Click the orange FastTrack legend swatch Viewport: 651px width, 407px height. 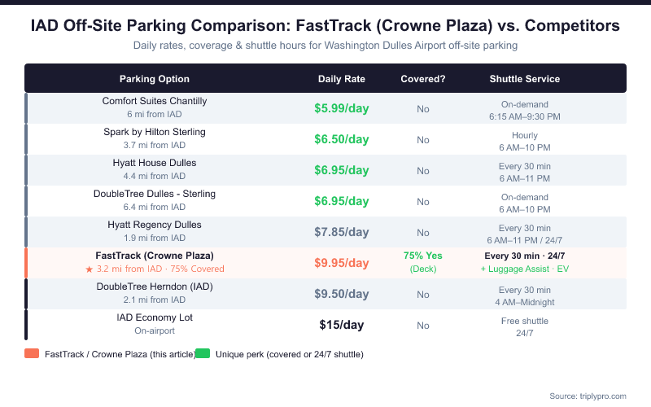click(x=32, y=354)
